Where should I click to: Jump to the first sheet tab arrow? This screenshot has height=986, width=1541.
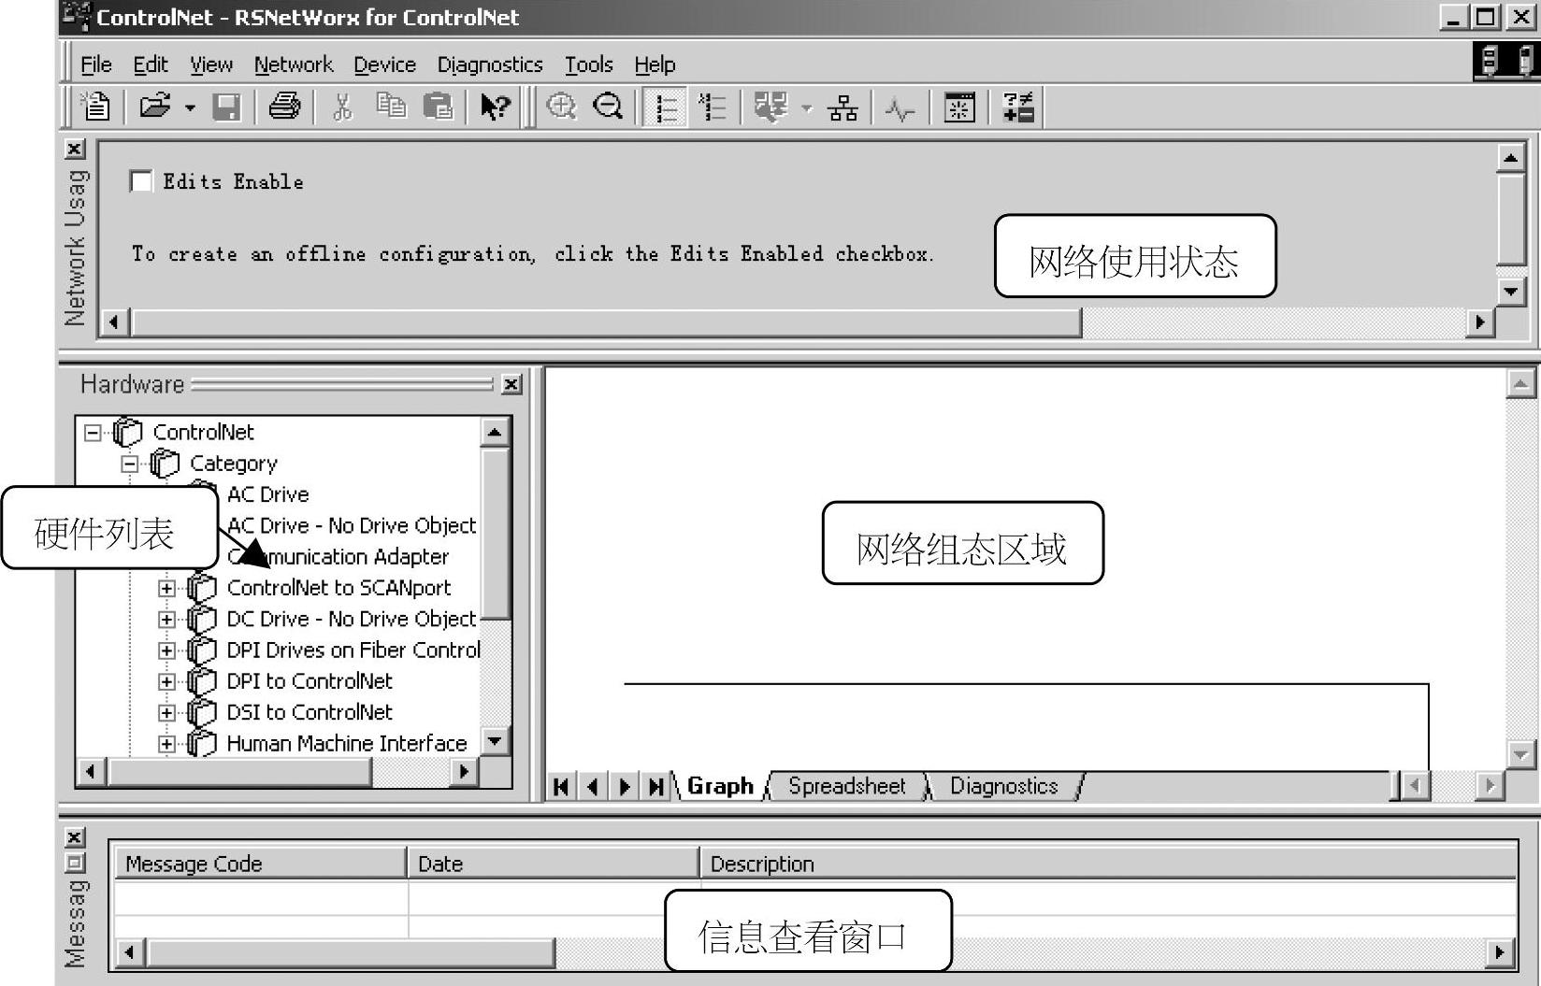[561, 787]
